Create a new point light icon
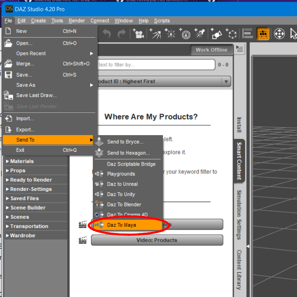The image size is (297, 297). (x=170, y=34)
